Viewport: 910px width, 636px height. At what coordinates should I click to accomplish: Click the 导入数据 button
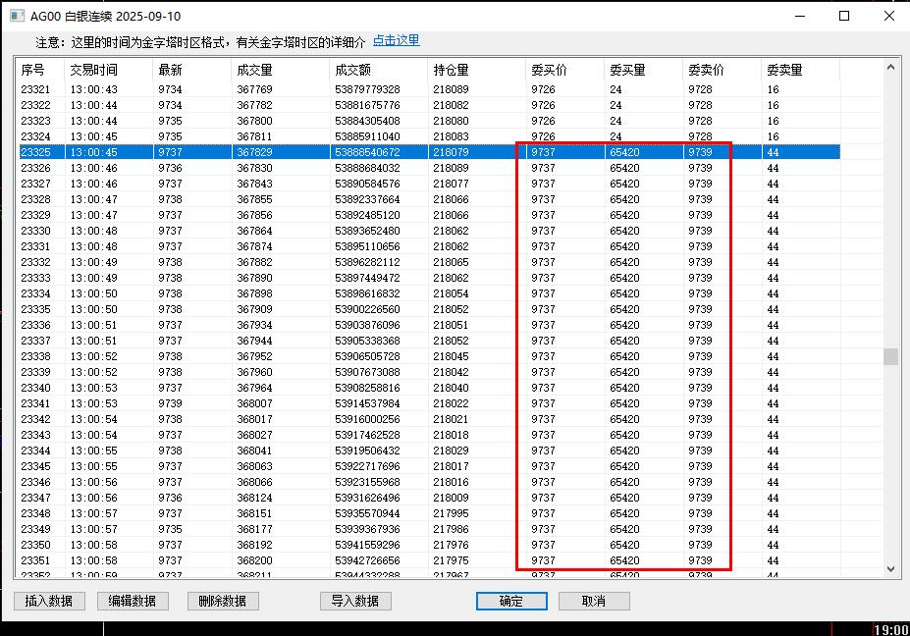pos(355,601)
